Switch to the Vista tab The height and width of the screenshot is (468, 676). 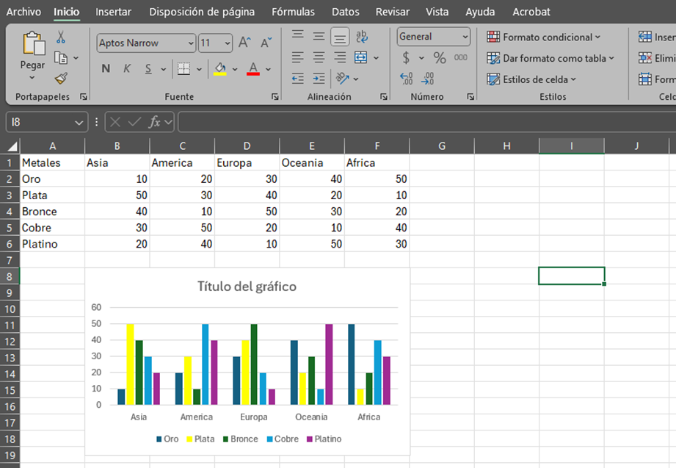[x=437, y=12]
